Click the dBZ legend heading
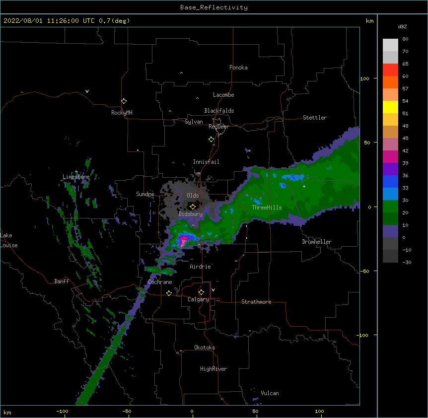 tap(402, 26)
